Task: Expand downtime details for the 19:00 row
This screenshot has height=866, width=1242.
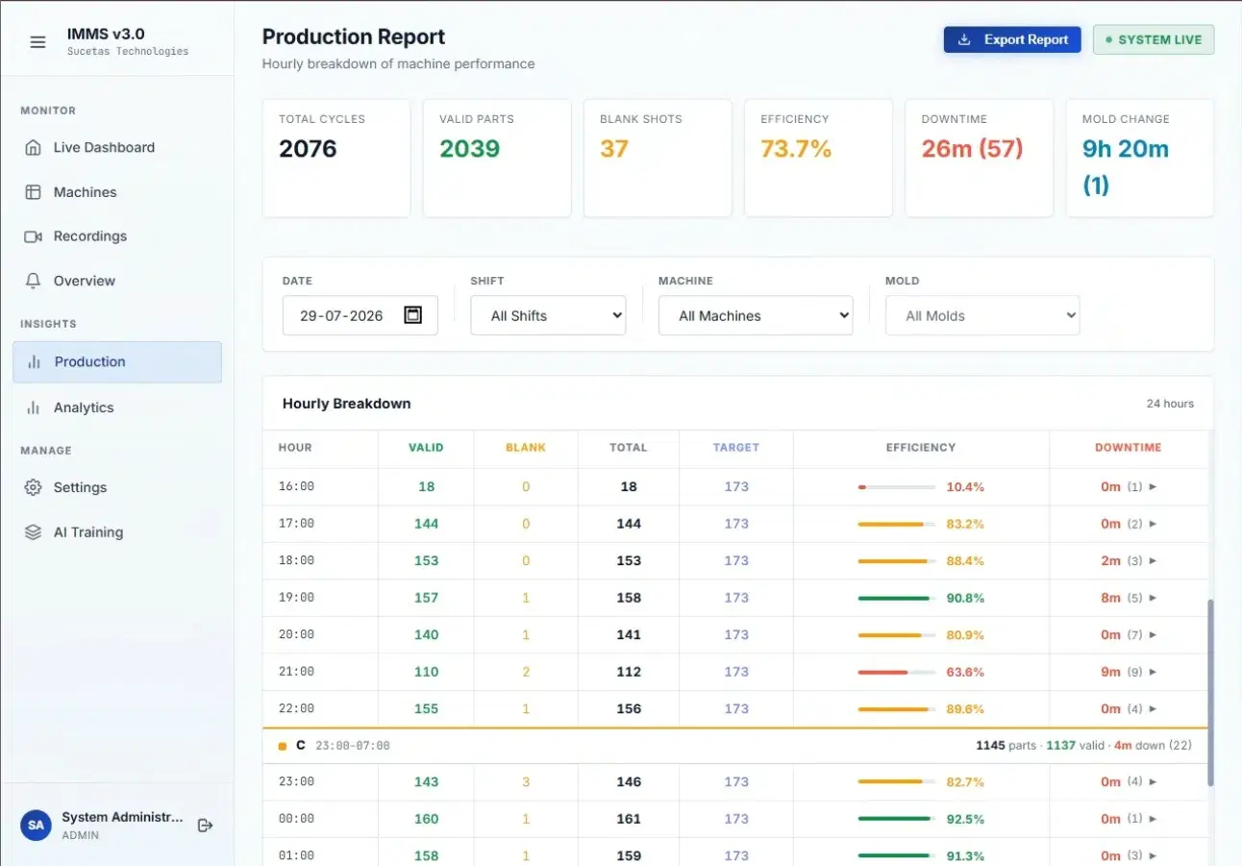Action: point(1153,598)
